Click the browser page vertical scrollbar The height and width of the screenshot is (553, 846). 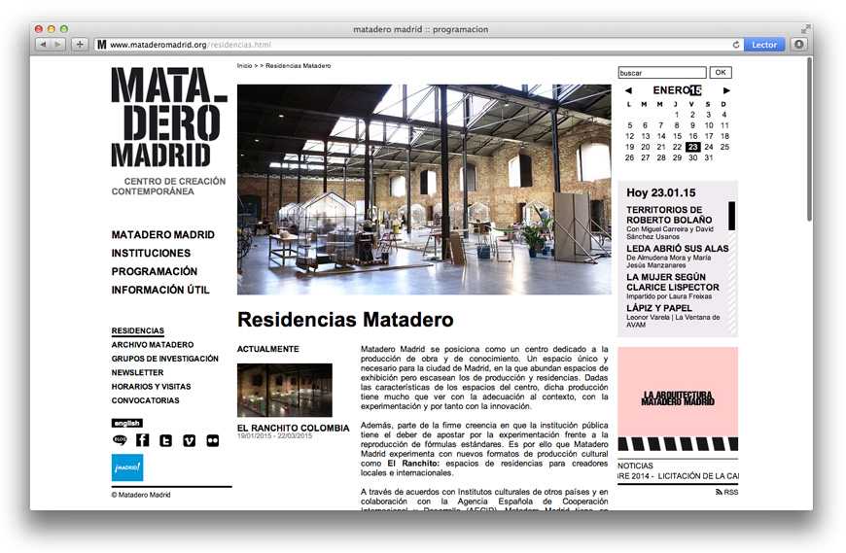click(809, 139)
